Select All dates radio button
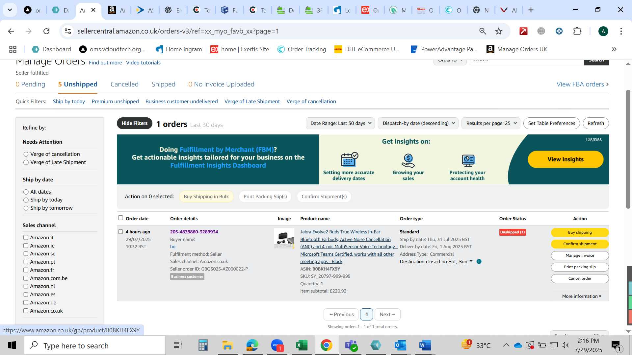This screenshot has height=355, width=632. [26, 192]
